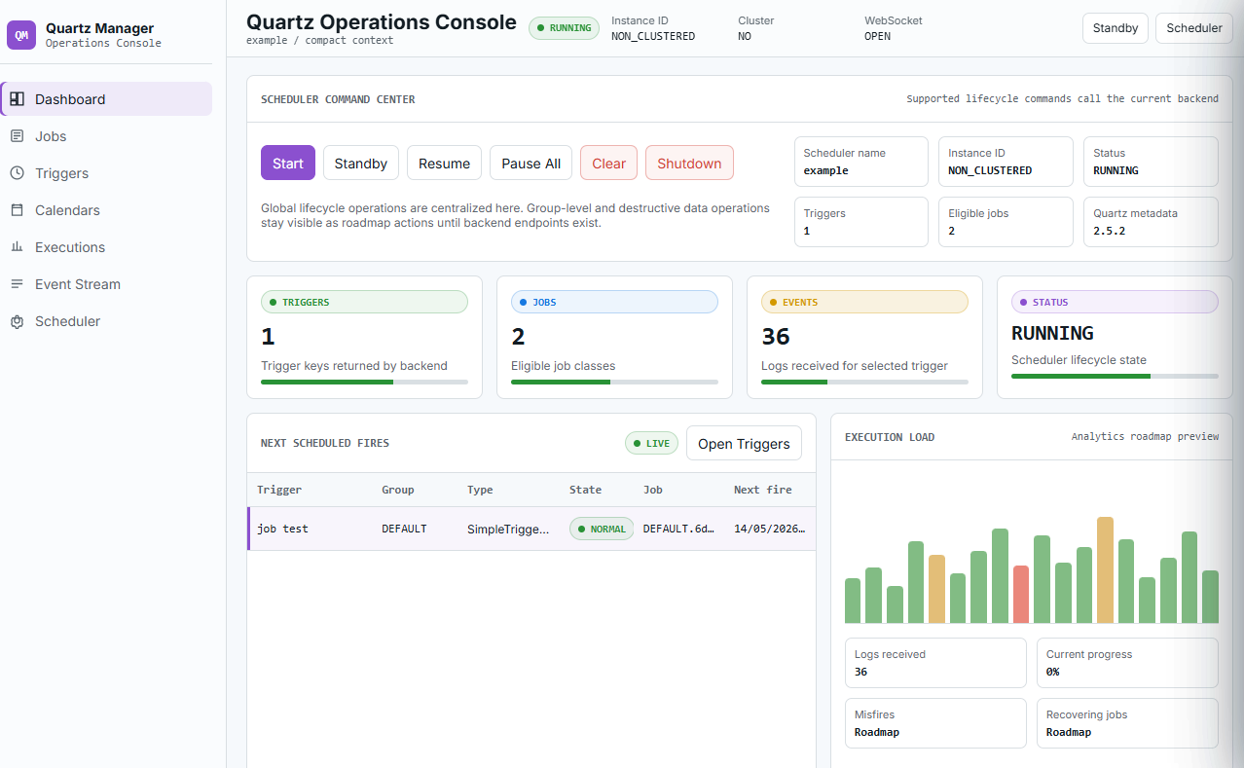This screenshot has width=1244, height=768.
Task: Click the Scheduler button in header
Action: pyautogui.click(x=1194, y=28)
